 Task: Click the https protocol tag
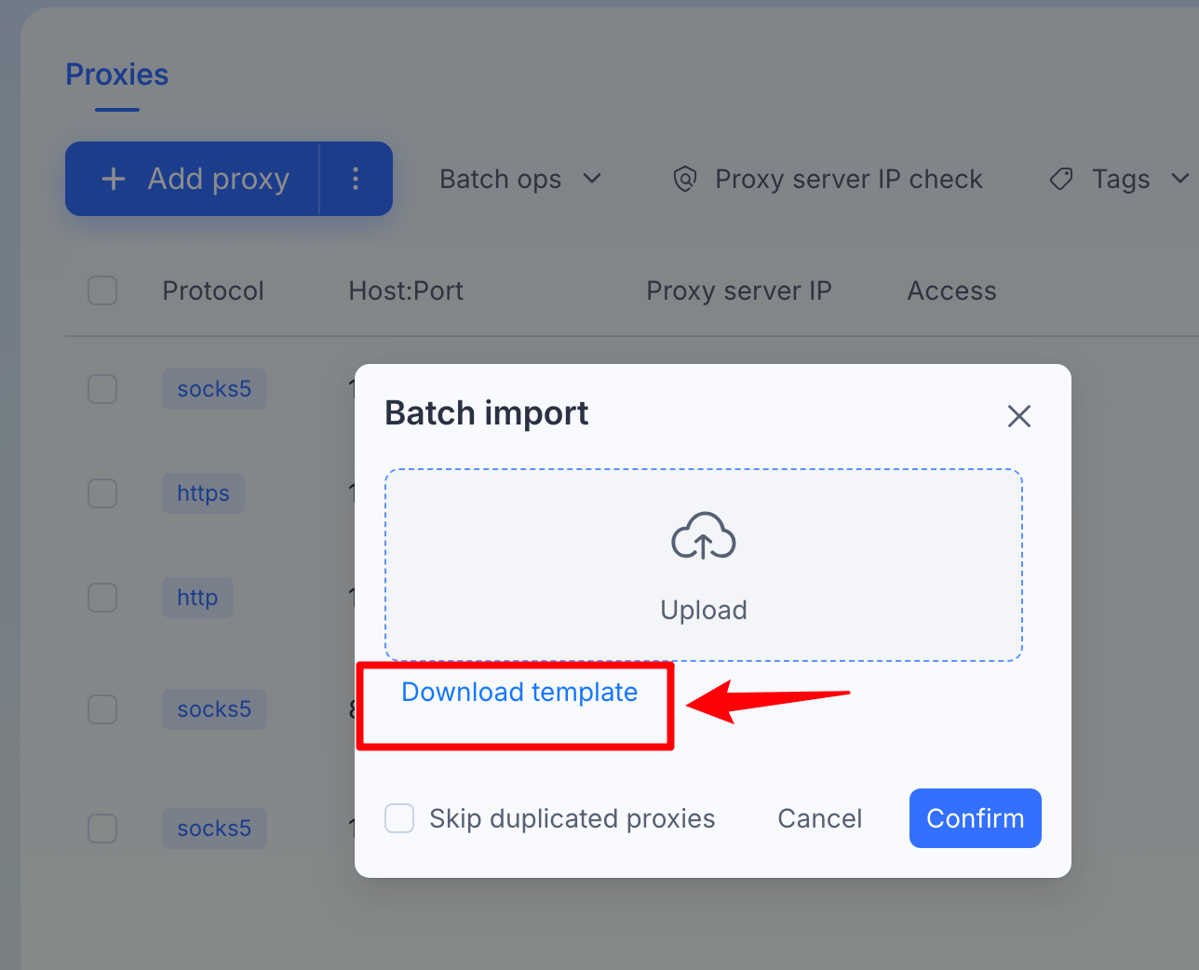(204, 493)
